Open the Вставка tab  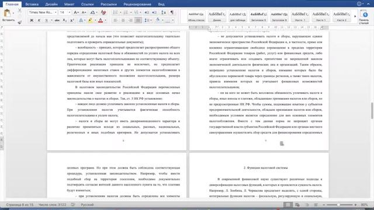click(x=32, y=4)
